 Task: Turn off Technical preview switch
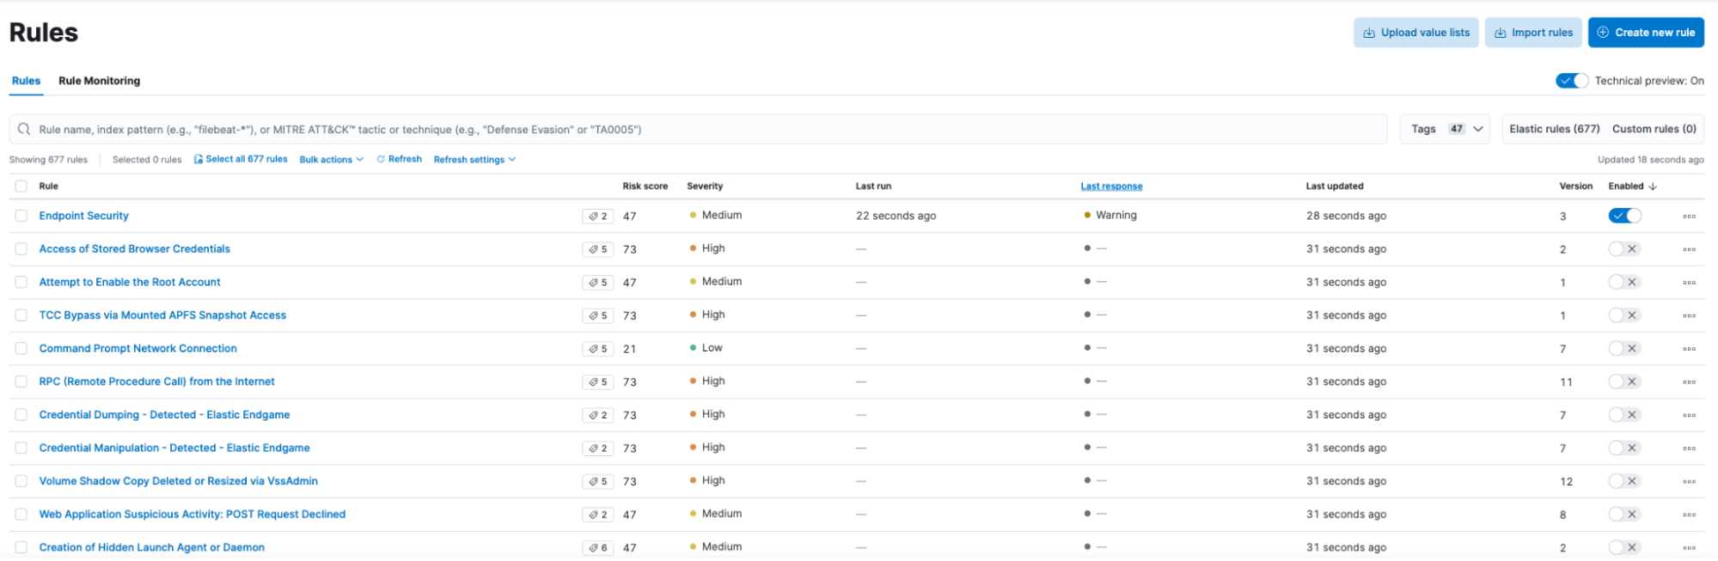[x=1572, y=81]
